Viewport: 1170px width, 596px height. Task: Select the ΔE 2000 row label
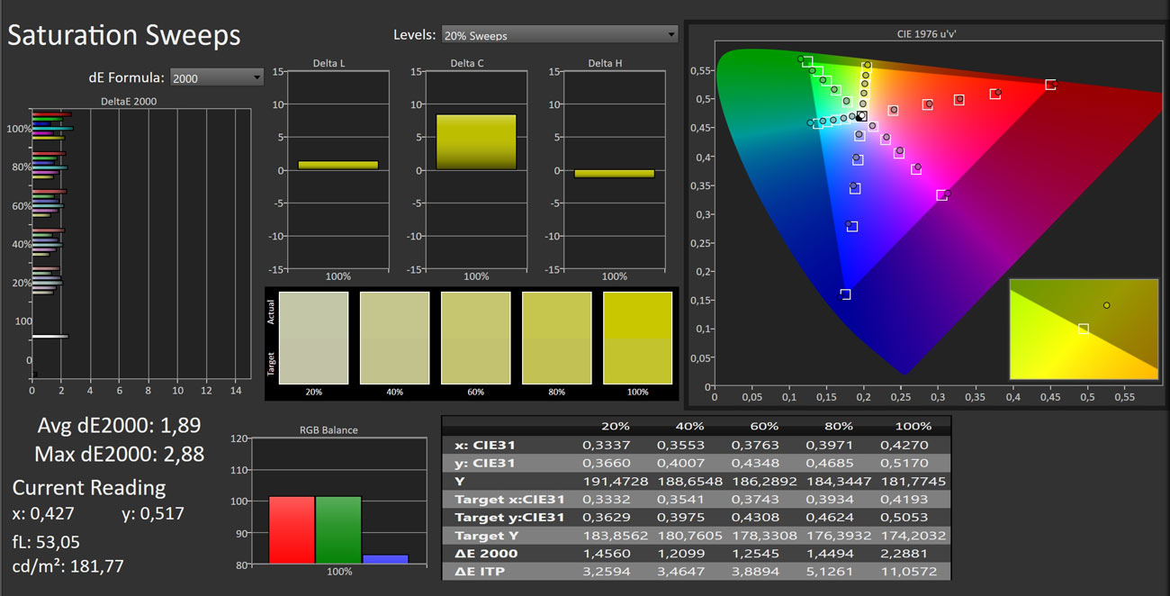[485, 554]
